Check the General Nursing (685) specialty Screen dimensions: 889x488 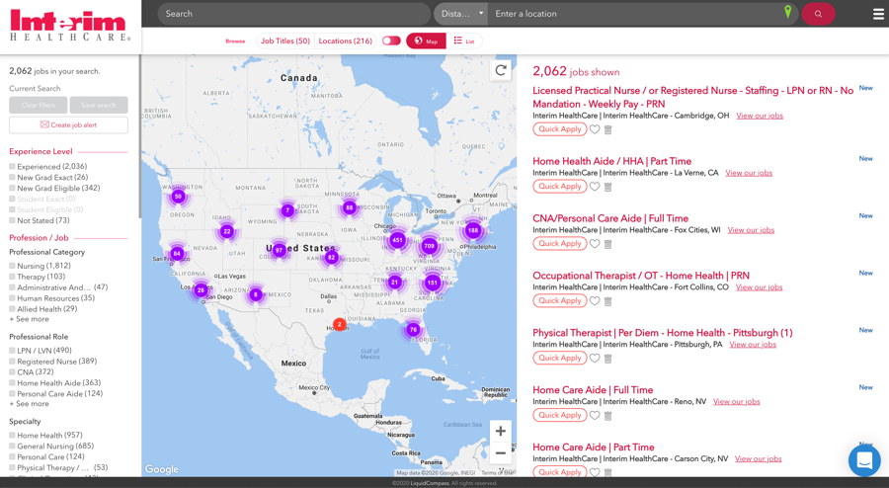tap(12, 447)
